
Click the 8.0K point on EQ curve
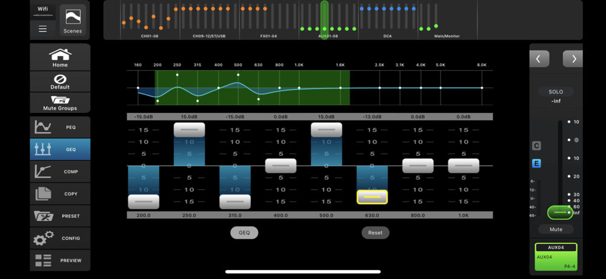482,88
